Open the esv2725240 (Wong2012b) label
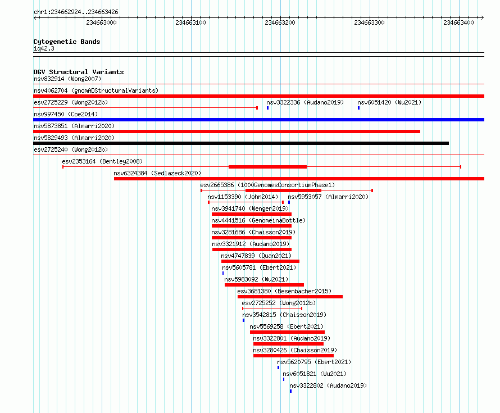Viewport: 500px width, 413px height. coord(71,149)
